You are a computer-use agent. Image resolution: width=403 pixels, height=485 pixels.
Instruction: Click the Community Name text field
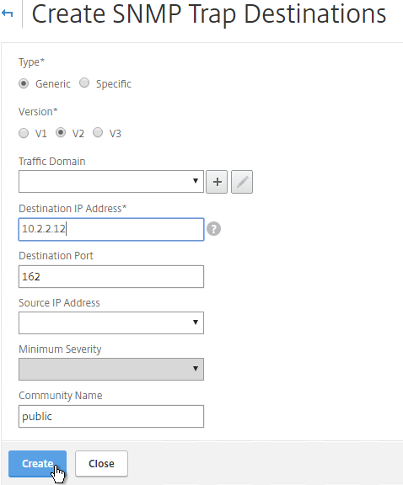pos(111,416)
